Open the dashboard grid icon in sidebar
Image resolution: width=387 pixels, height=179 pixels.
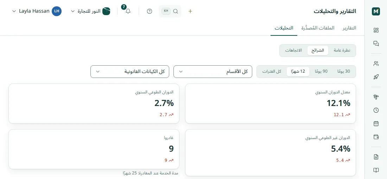click(376, 30)
